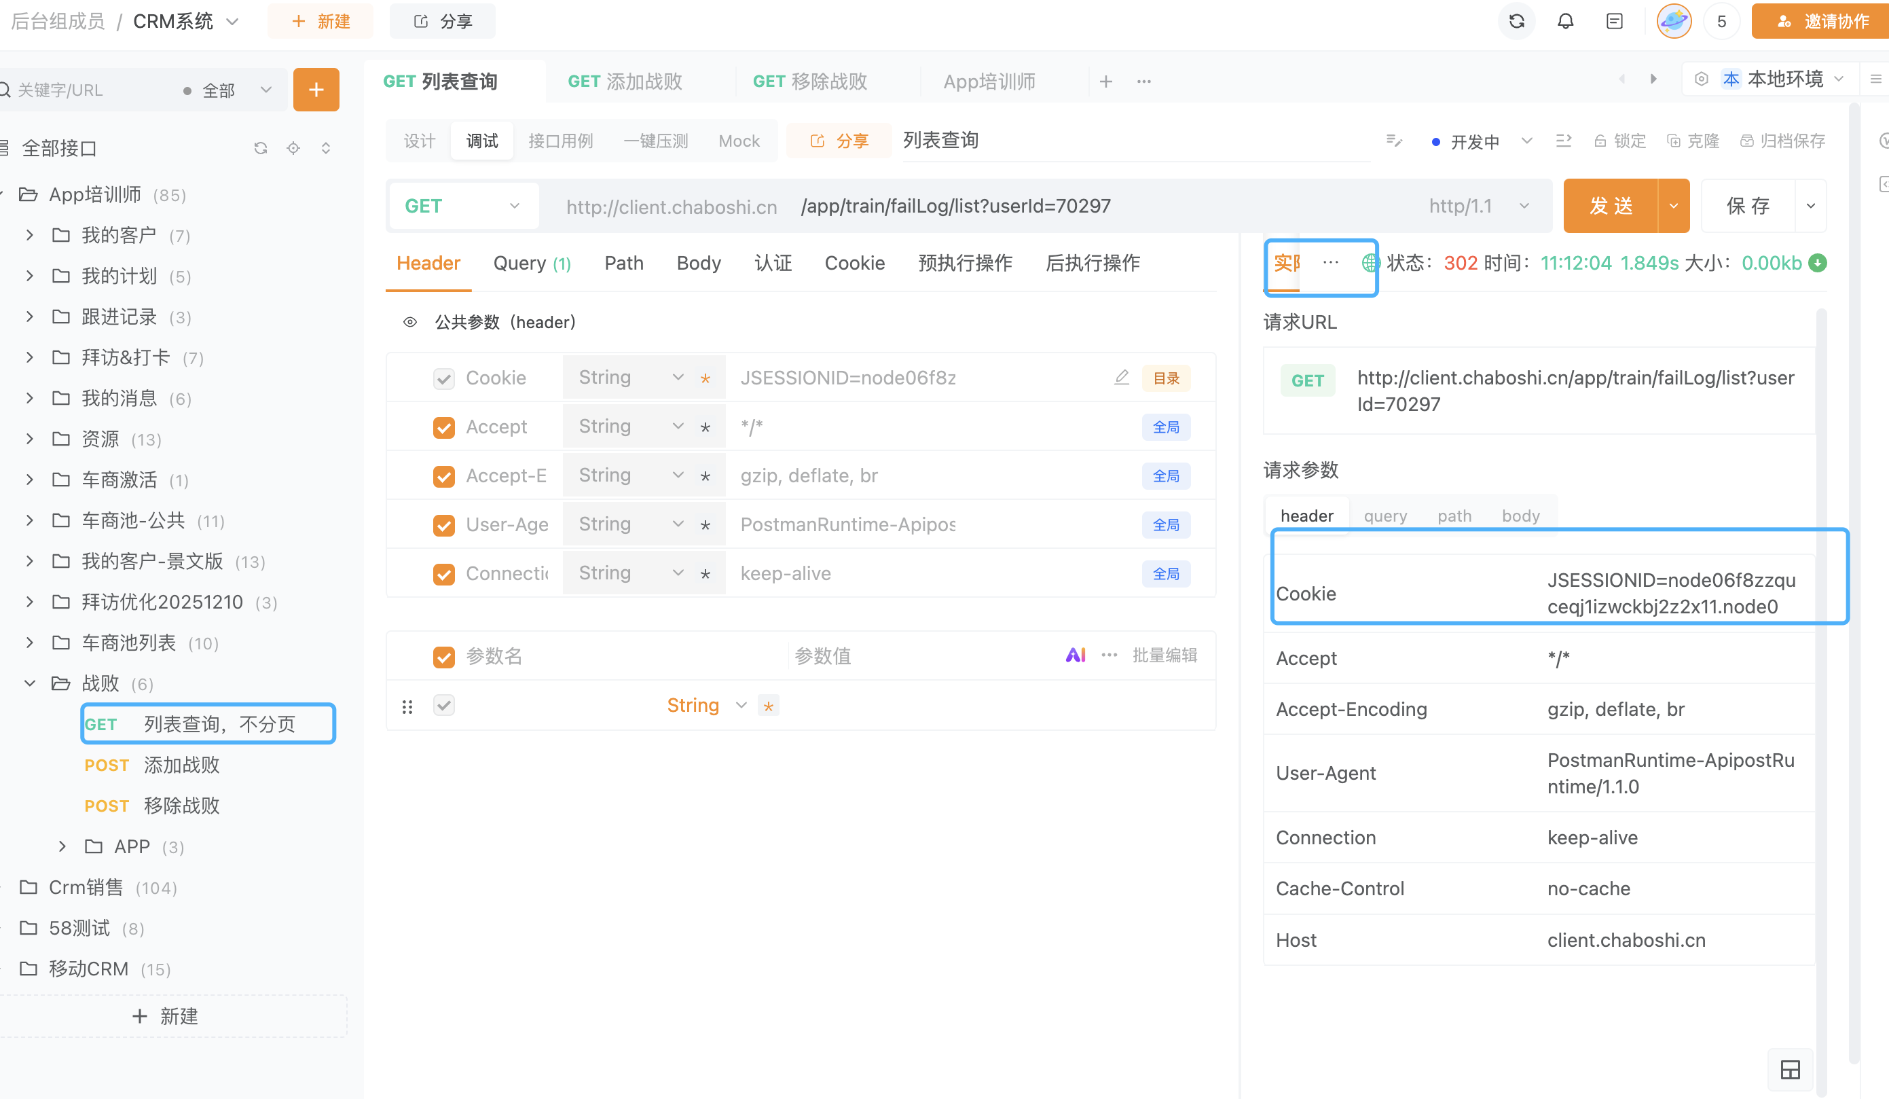Disable the User-Agent header checkbox
Screen dimensions: 1889x1099
[444, 525]
